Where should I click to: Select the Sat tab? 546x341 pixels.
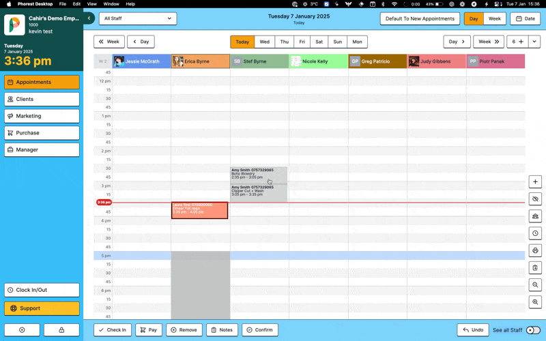point(319,42)
